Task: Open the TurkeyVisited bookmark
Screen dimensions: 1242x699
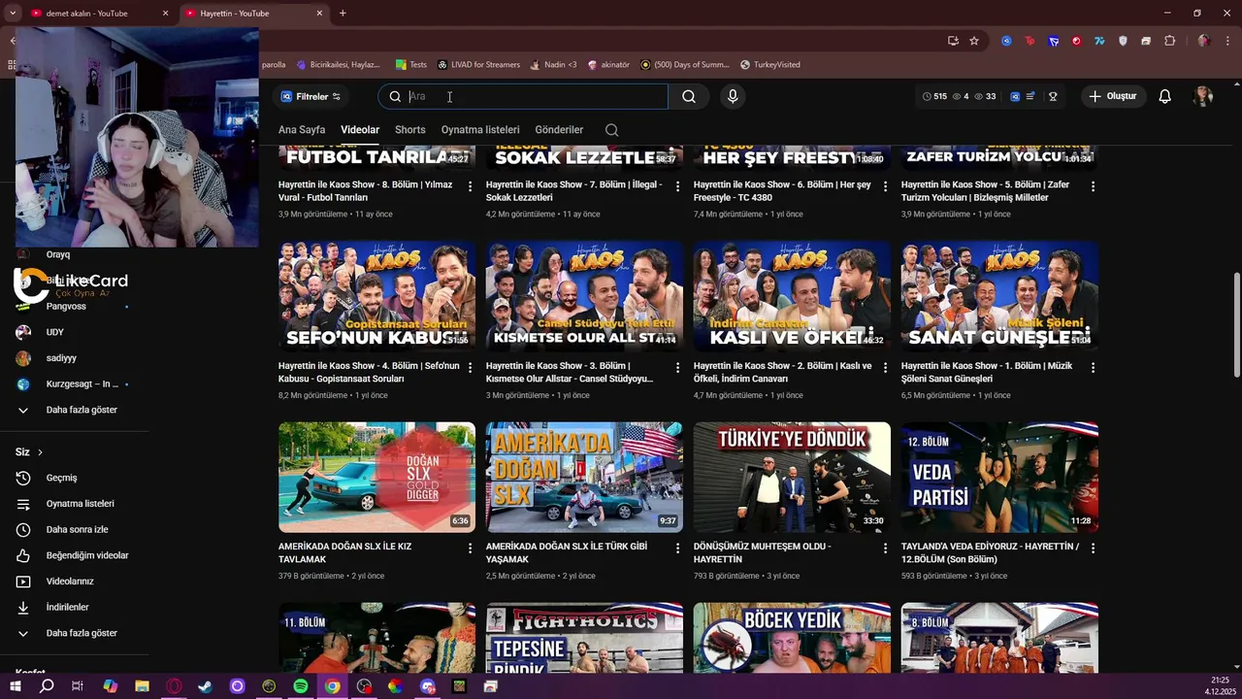Action: [770, 65]
